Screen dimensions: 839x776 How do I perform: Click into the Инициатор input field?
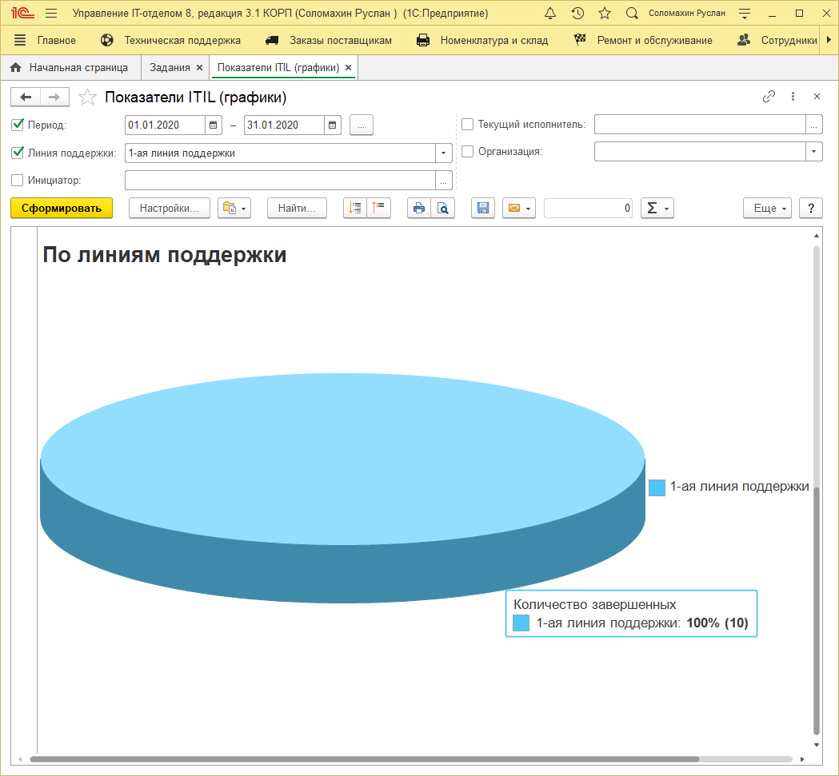tap(280, 181)
